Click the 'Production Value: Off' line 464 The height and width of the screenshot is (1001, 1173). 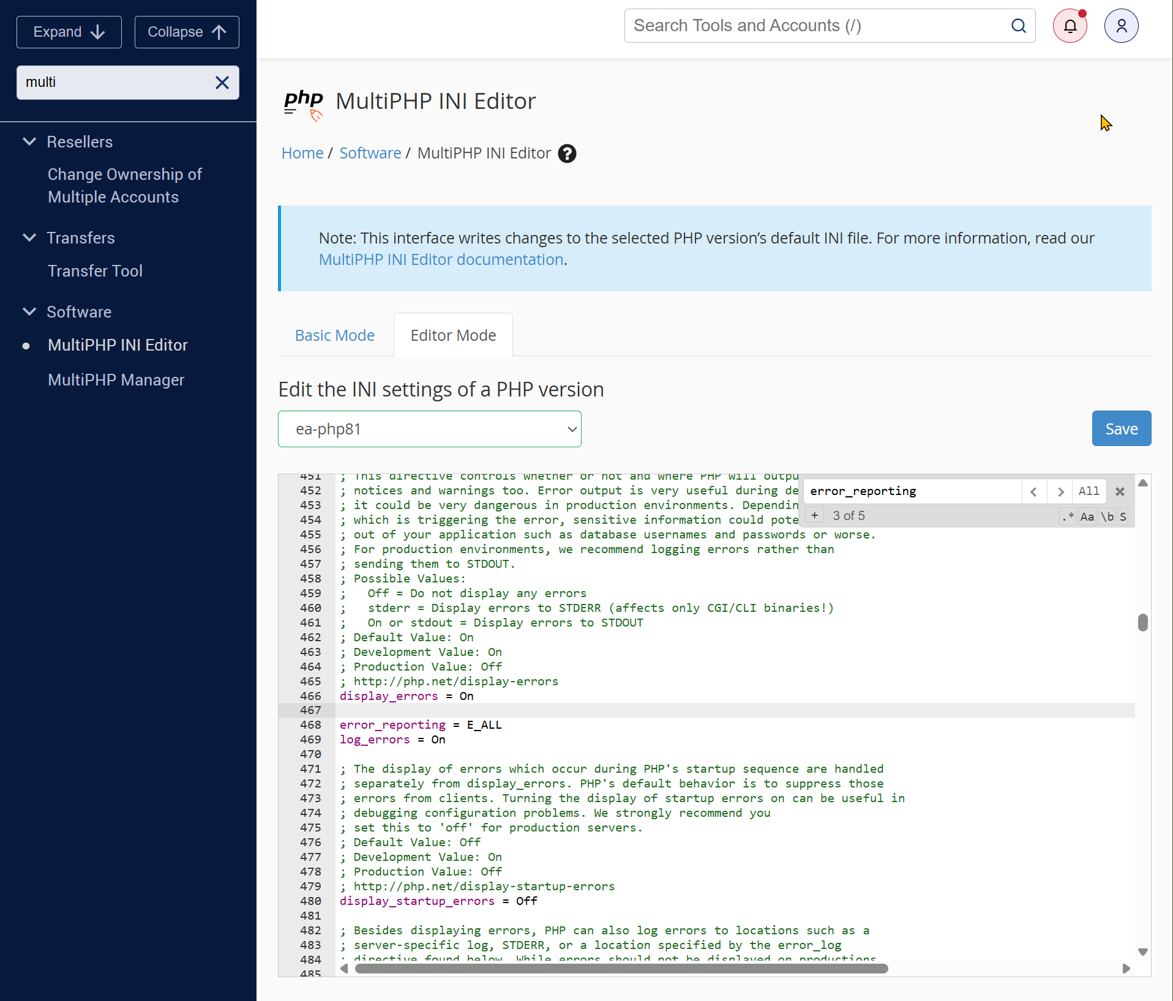(x=421, y=667)
